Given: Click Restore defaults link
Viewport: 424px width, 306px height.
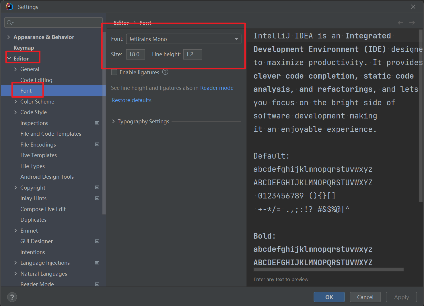Looking at the screenshot, I should click(131, 100).
